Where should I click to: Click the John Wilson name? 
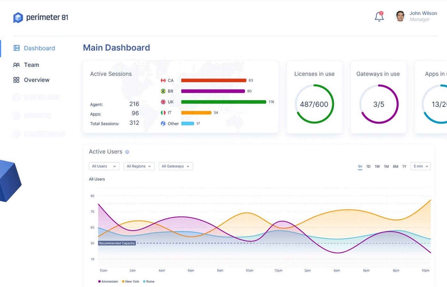point(423,13)
